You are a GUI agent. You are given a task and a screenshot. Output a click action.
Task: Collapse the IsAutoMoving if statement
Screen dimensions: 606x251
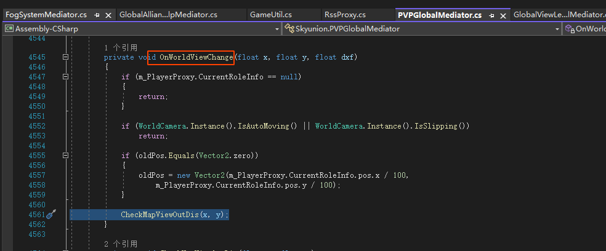(65, 126)
